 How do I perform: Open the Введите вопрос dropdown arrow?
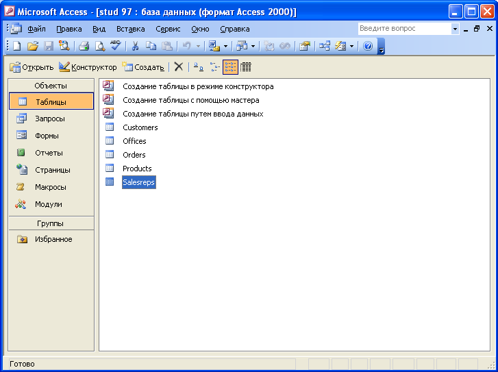point(455,29)
